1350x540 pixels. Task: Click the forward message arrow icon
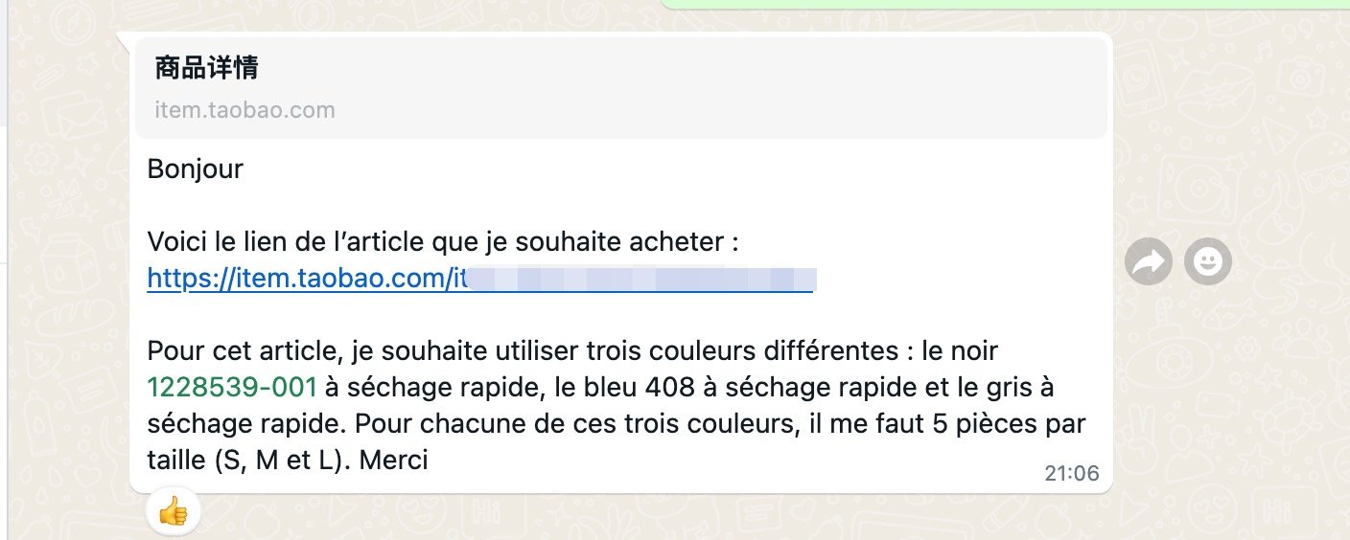(x=1149, y=261)
